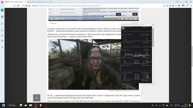Screen dimensions: 193x108
Task: Take a snapshot with camera toolbar icon
Action: 170,6
